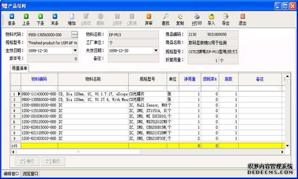Click the 物料名称 field showing DP-M13
The width and height of the screenshot is (298, 179).
pos(133,34)
